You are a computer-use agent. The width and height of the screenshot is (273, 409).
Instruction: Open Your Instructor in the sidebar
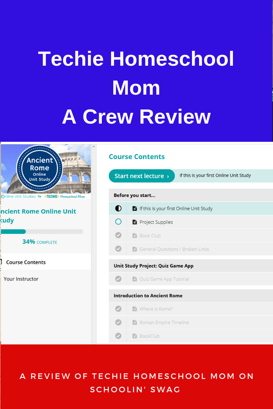pos(21,279)
